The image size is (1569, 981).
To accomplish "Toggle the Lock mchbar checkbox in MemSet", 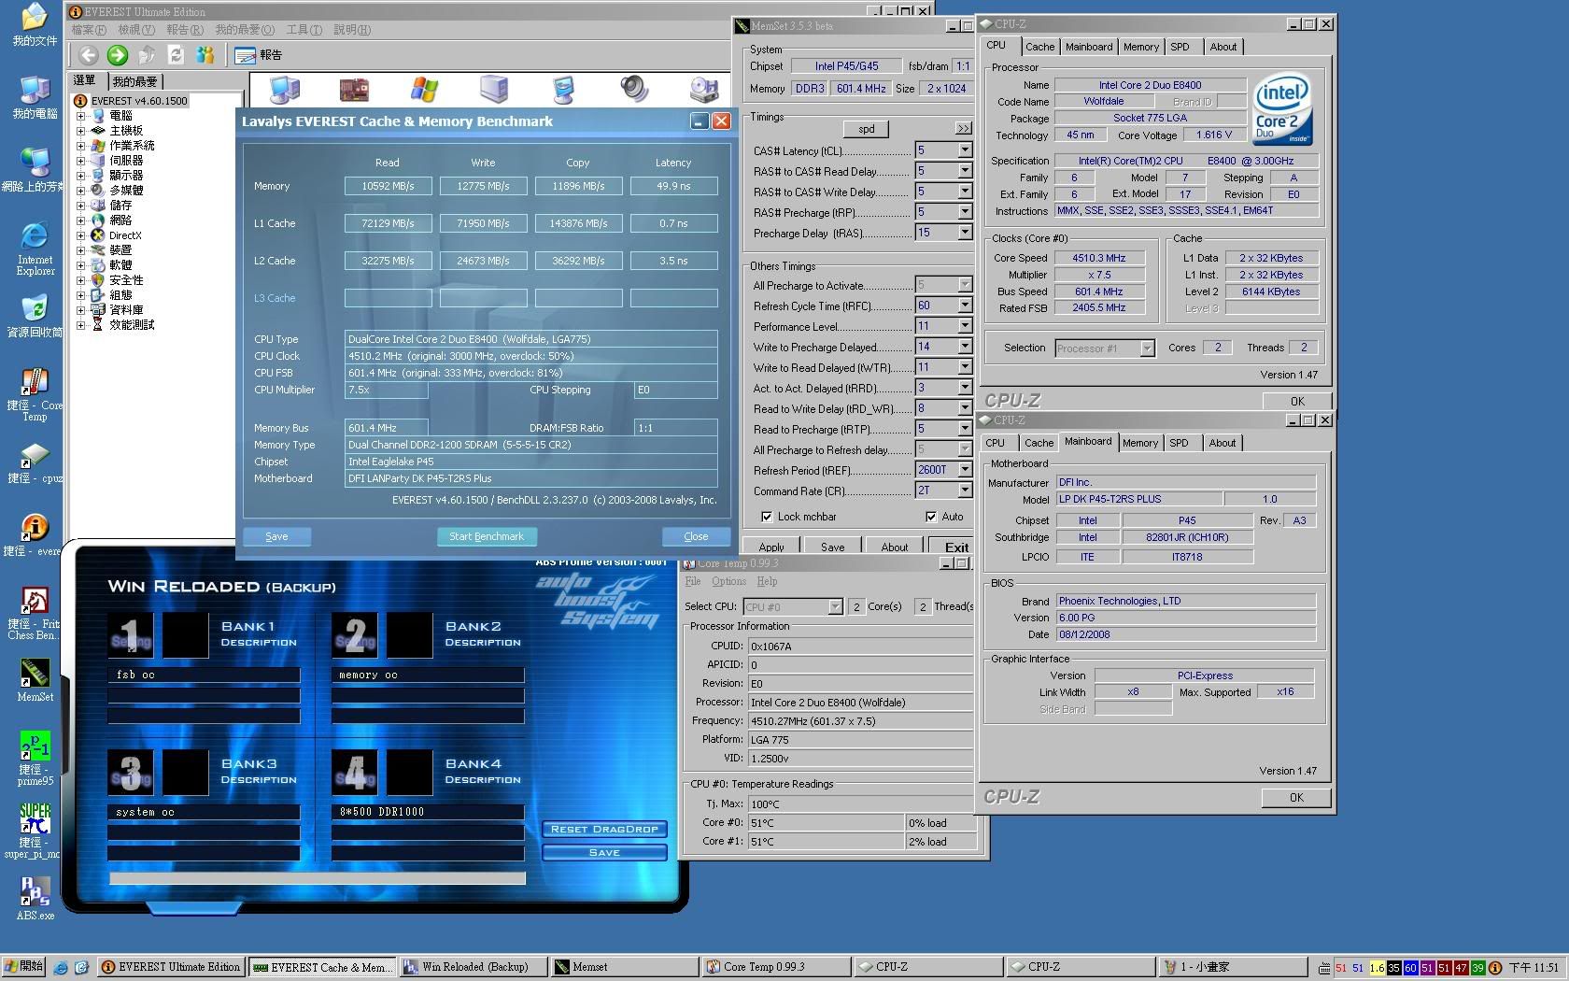I will (766, 517).
